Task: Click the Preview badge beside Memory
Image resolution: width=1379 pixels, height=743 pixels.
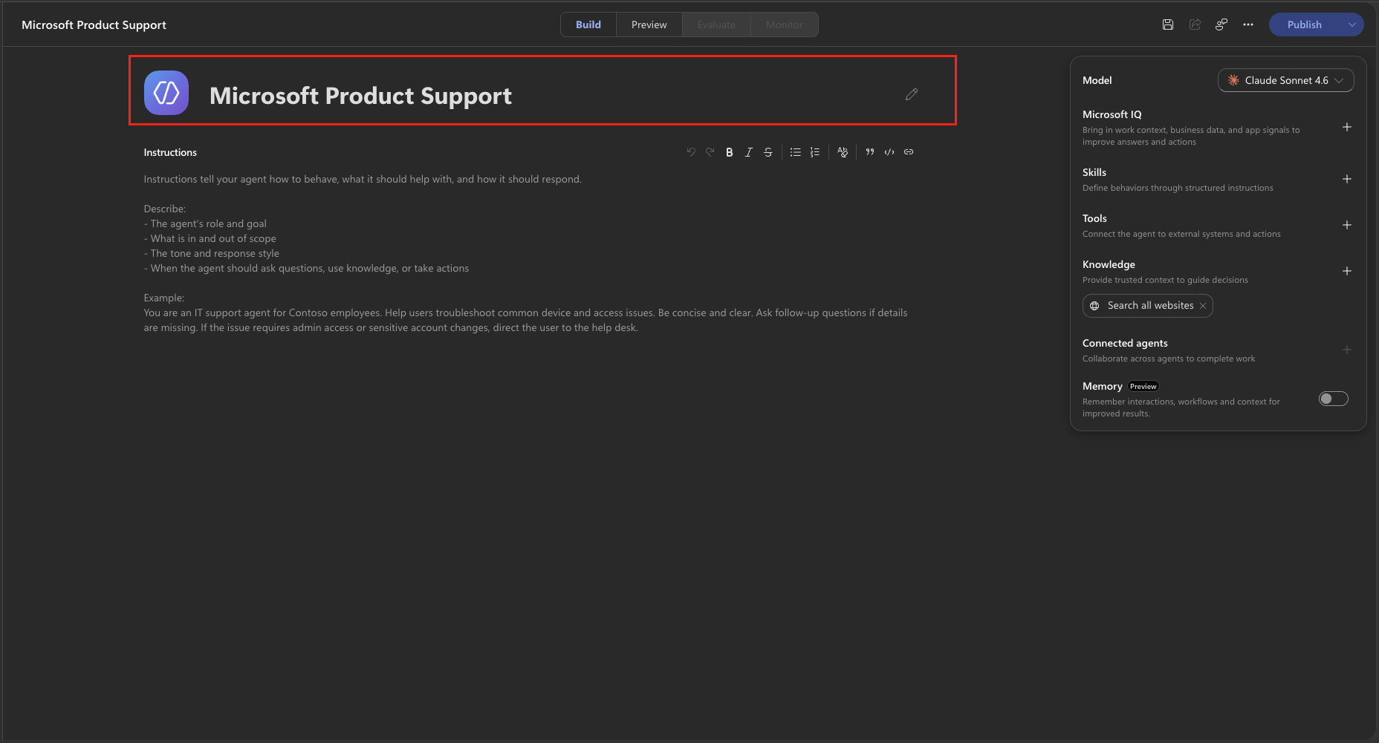Action: point(1143,386)
